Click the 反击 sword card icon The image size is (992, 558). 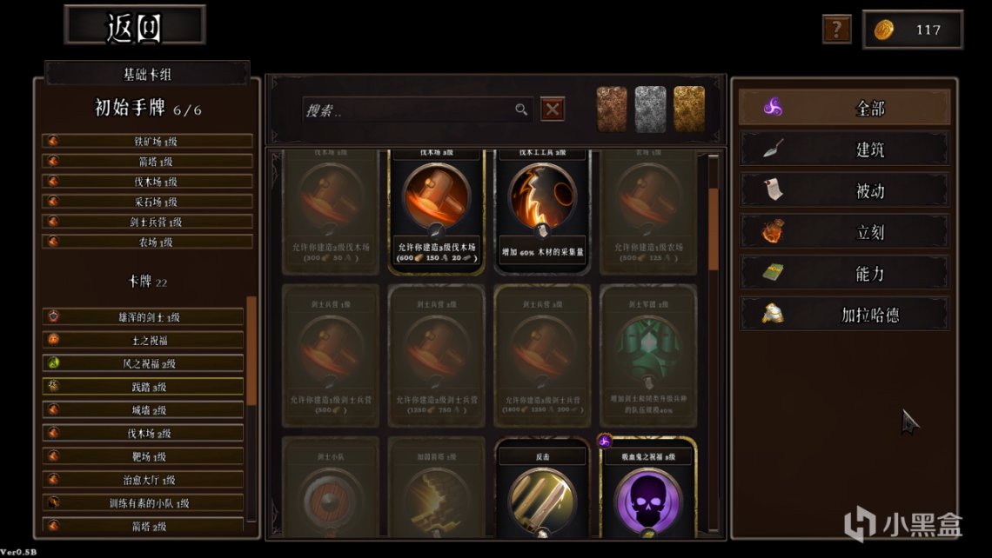click(542, 499)
